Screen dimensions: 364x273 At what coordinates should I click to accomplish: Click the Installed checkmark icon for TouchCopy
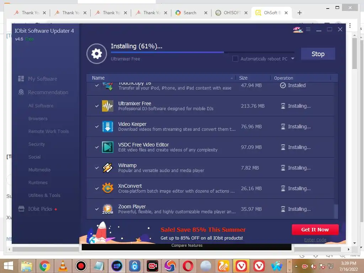(283, 85)
